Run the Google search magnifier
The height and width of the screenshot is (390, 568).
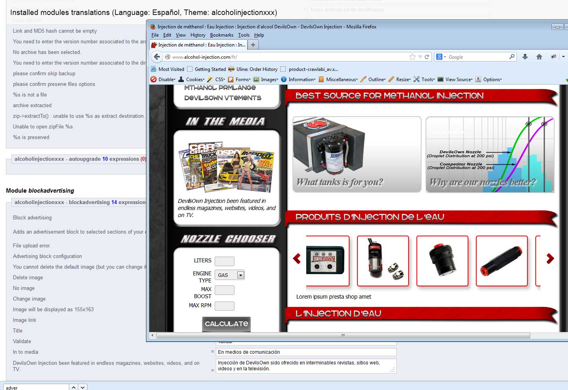(x=512, y=57)
